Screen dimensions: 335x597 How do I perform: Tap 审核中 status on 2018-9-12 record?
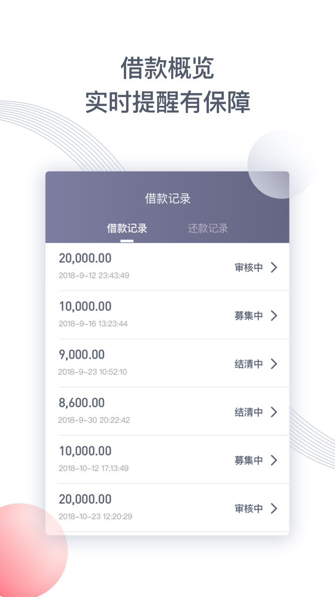tap(248, 268)
